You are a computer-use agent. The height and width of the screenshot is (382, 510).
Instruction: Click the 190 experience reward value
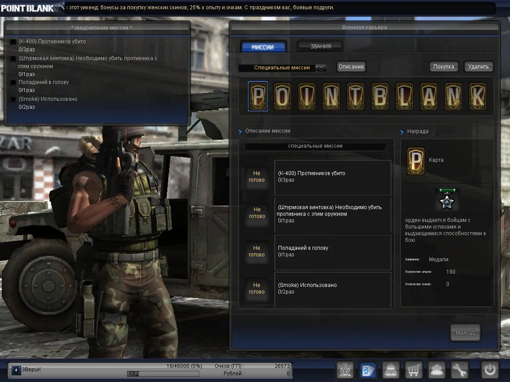point(451,272)
